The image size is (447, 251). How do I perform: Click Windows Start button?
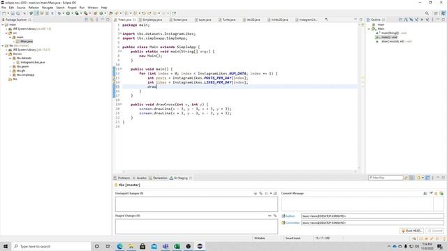coord(6,246)
